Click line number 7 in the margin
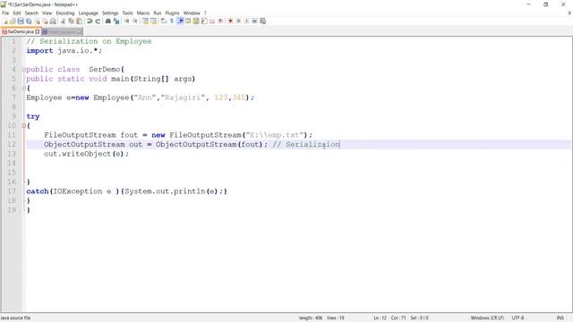The width and height of the screenshot is (573, 322). (x=13, y=97)
